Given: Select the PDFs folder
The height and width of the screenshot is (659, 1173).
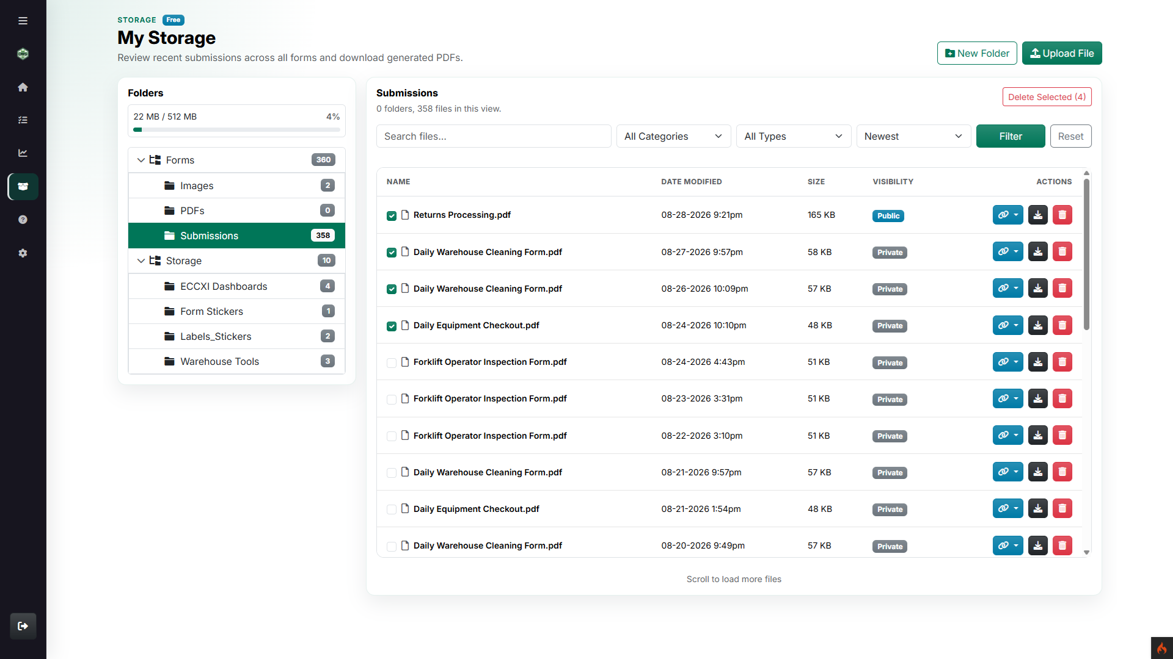Looking at the screenshot, I should pyautogui.click(x=236, y=211).
